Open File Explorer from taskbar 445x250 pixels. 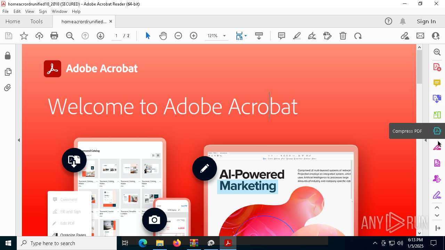[160, 243]
